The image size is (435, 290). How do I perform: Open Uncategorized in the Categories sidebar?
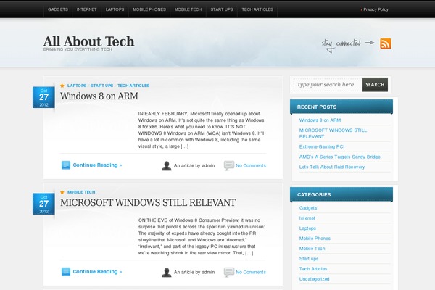click(x=314, y=279)
